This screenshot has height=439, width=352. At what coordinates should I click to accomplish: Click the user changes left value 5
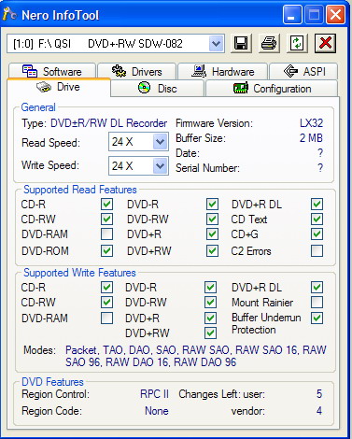[x=319, y=394]
